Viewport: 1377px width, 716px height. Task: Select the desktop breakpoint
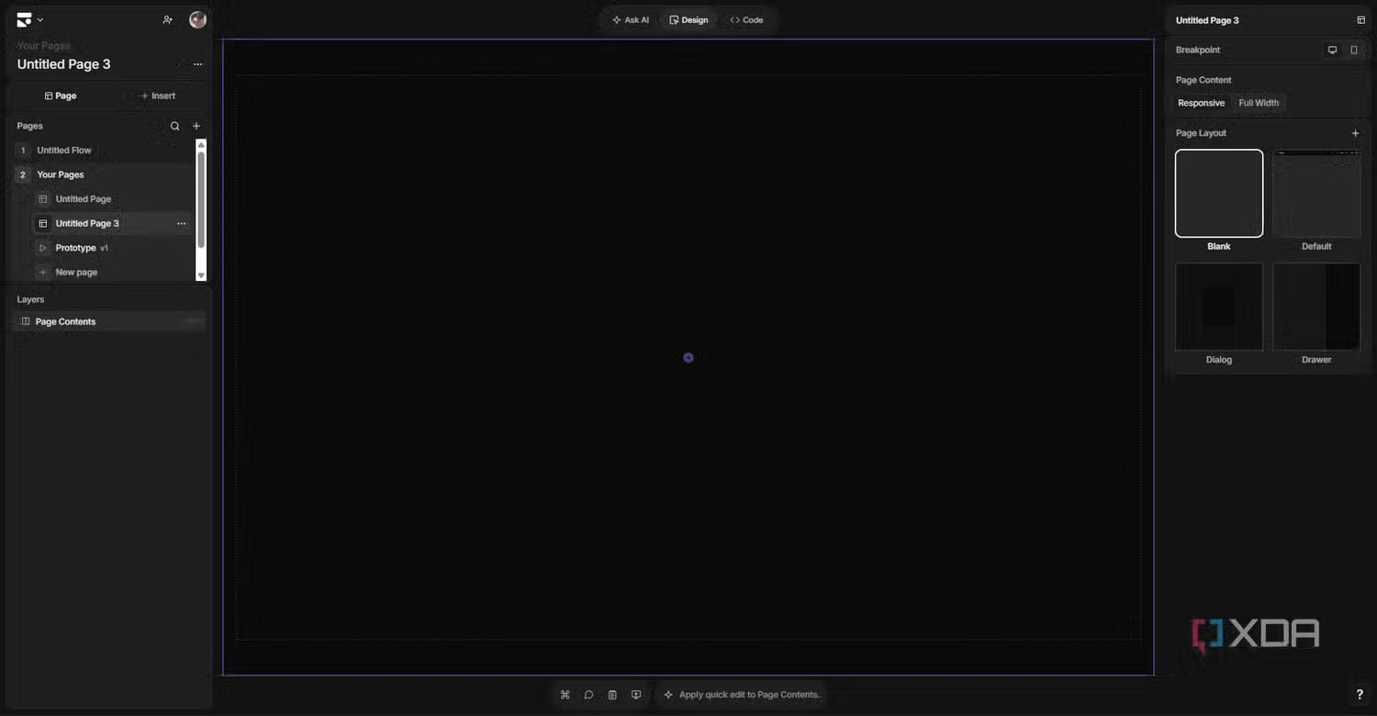(1332, 50)
